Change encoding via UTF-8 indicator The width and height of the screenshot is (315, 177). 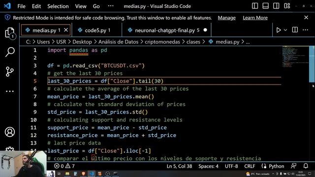pyautogui.click(x=231, y=166)
